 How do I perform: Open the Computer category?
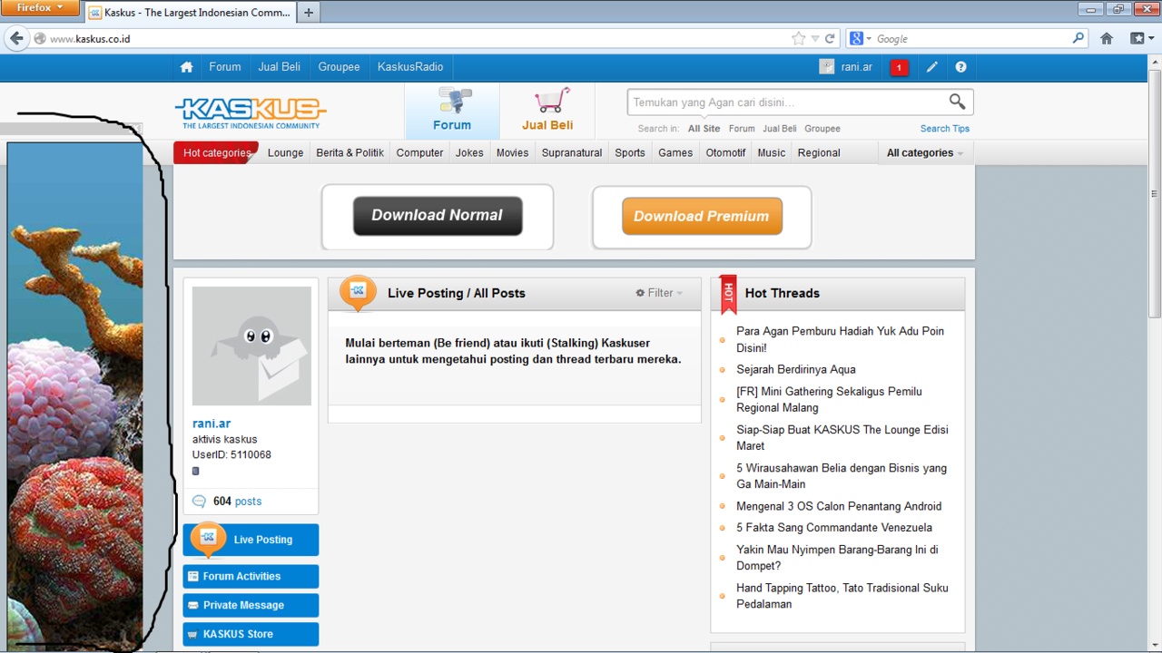point(420,152)
